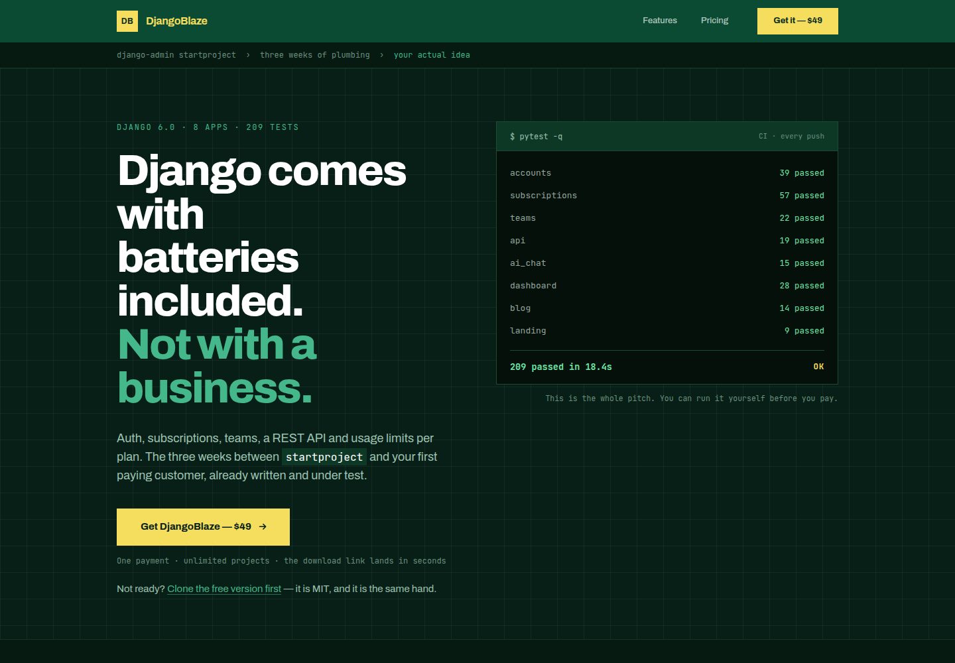Click 'three weeks of plumbing' breadcrumb text
Viewport: 955px width, 663px height.
coord(315,55)
